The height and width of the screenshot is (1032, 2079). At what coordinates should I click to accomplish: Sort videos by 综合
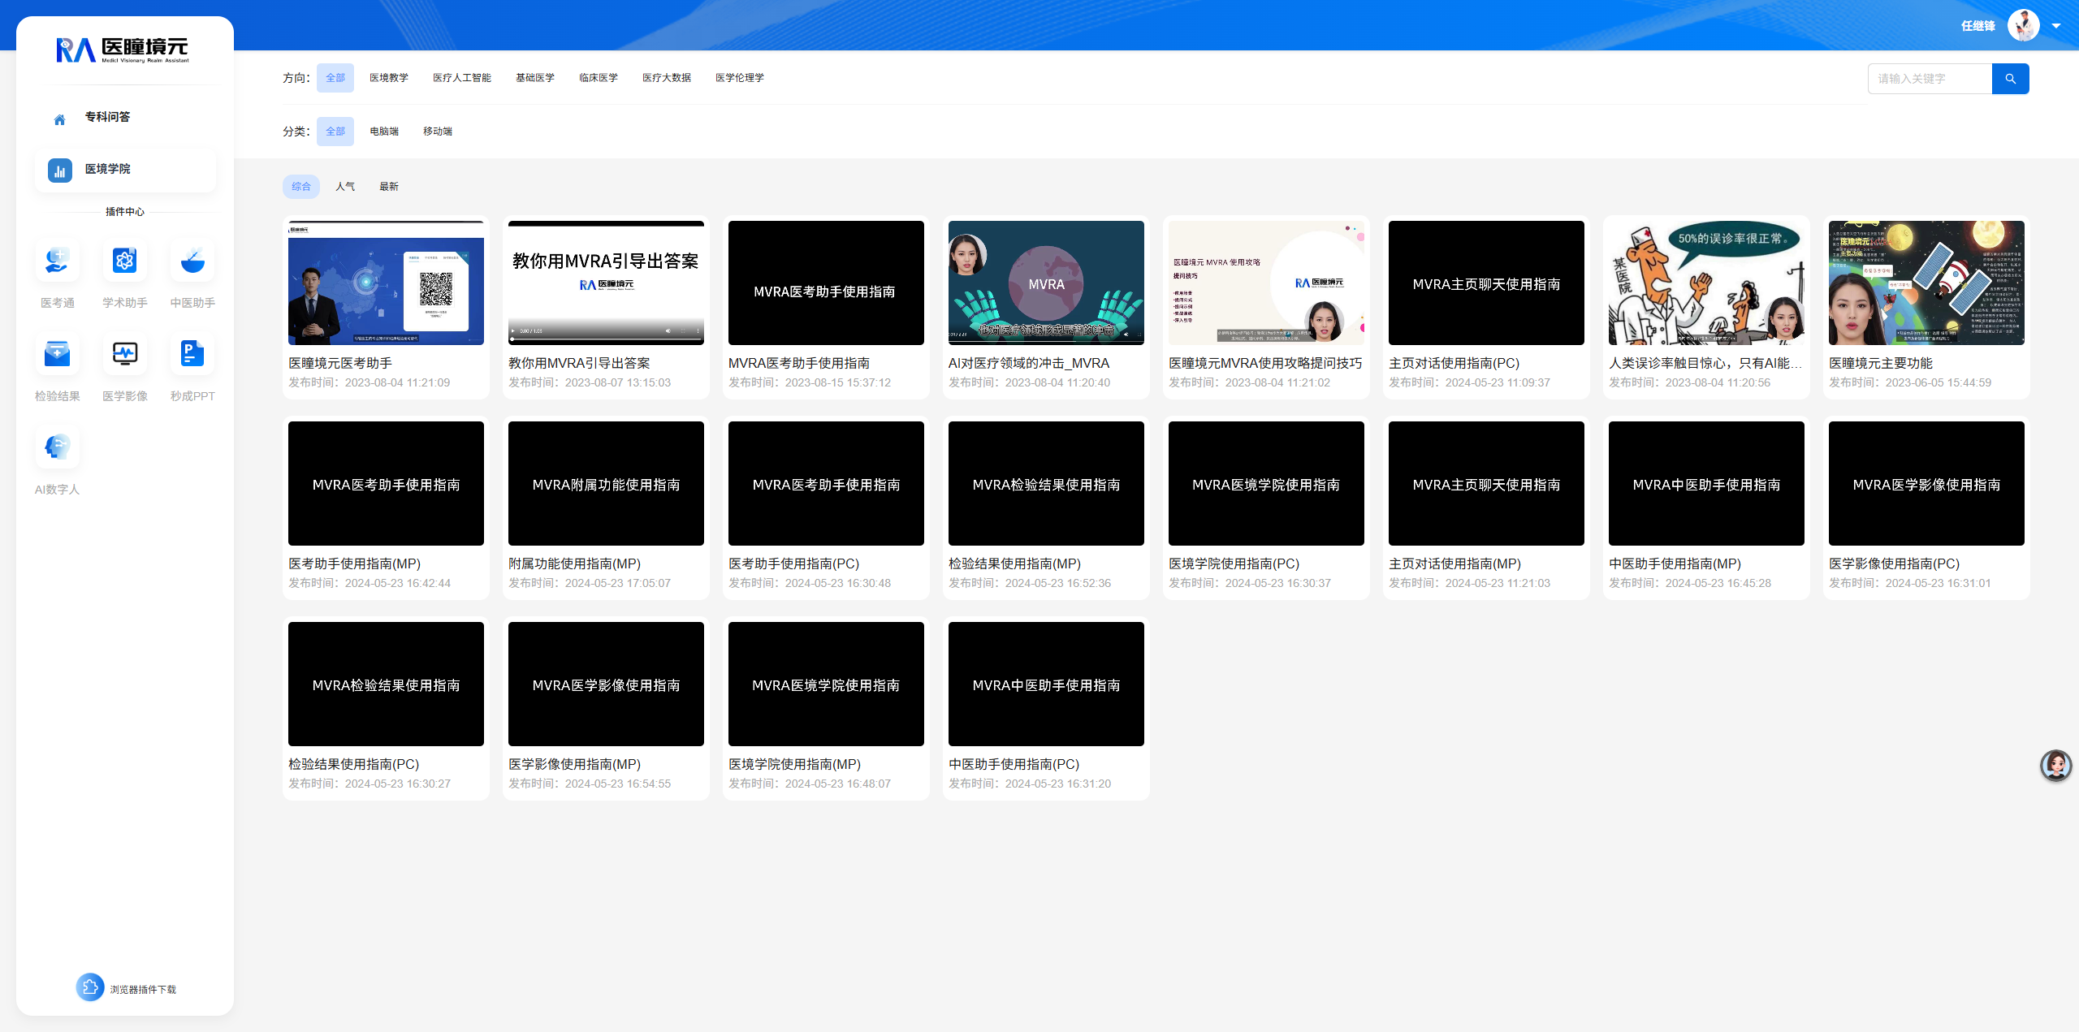301,187
